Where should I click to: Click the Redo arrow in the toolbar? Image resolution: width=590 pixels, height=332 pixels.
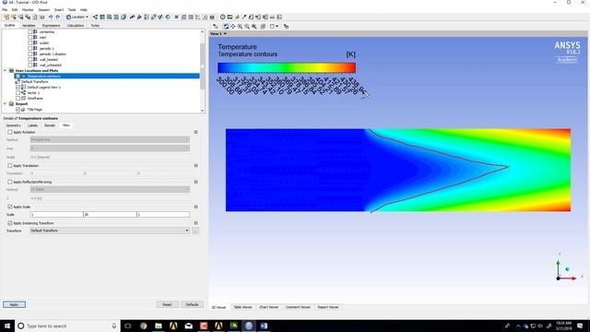57,17
